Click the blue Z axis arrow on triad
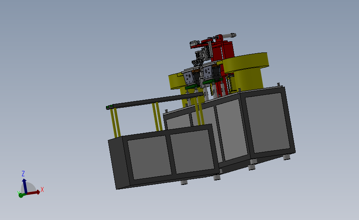Screen dimensions: 359x220 pyautogui.click(x=24, y=186)
